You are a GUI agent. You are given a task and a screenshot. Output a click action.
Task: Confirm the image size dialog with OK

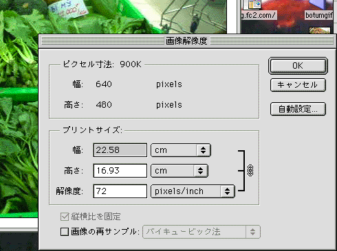pos(298,66)
